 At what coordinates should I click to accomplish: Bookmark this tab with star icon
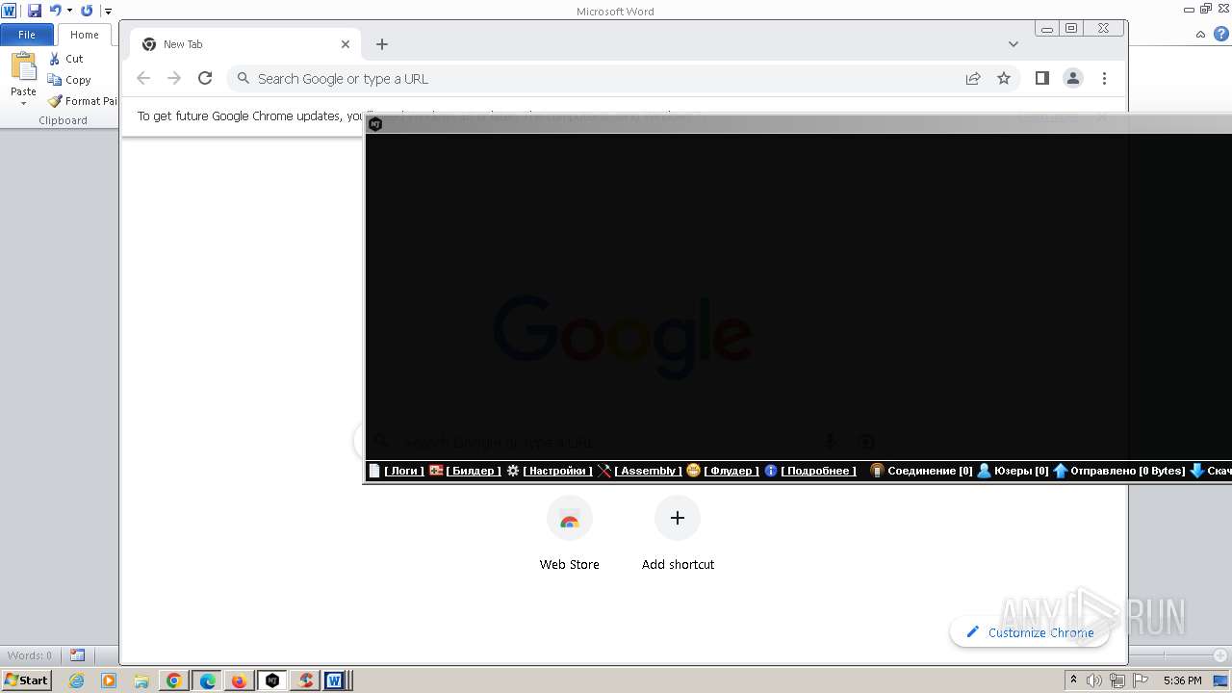1004,79
